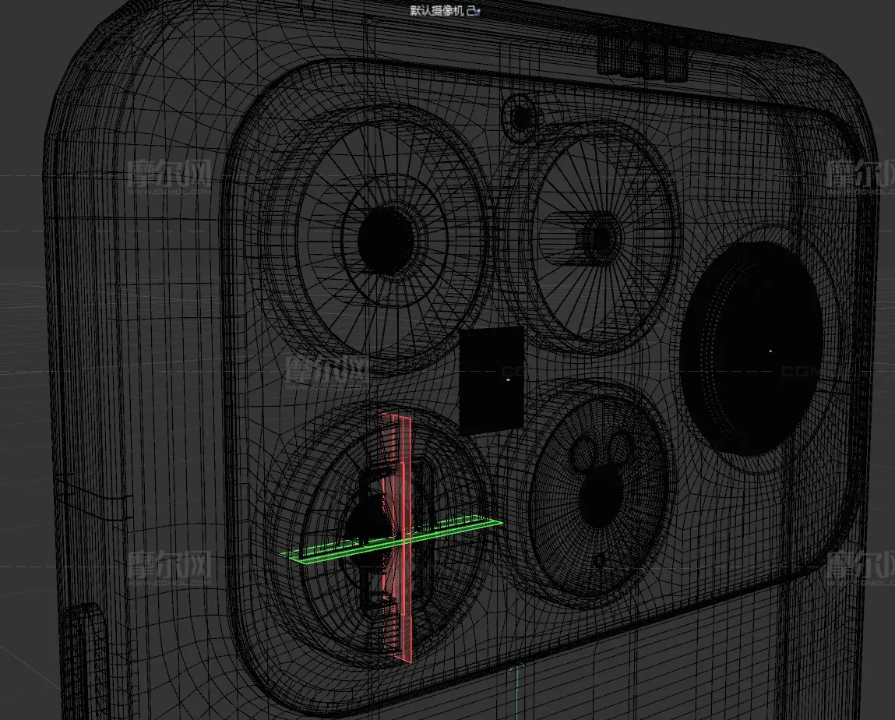Select center hub of top-left spoked lens
This screenshot has width=895, height=720.
point(388,235)
